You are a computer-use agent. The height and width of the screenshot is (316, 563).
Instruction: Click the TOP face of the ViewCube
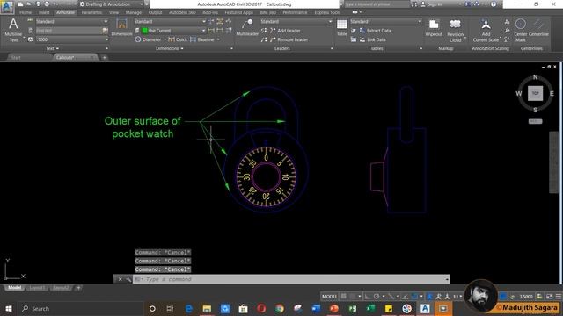pyautogui.click(x=535, y=93)
